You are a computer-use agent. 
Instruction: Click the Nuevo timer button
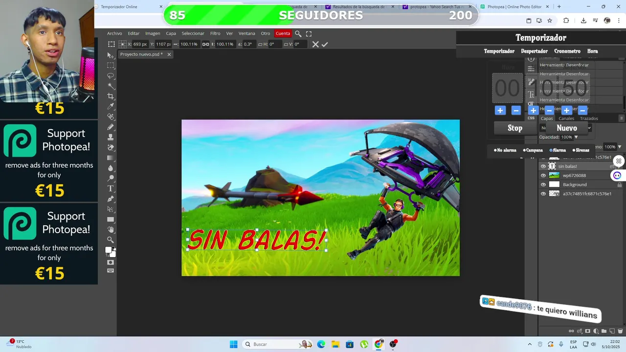click(x=567, y=128)
